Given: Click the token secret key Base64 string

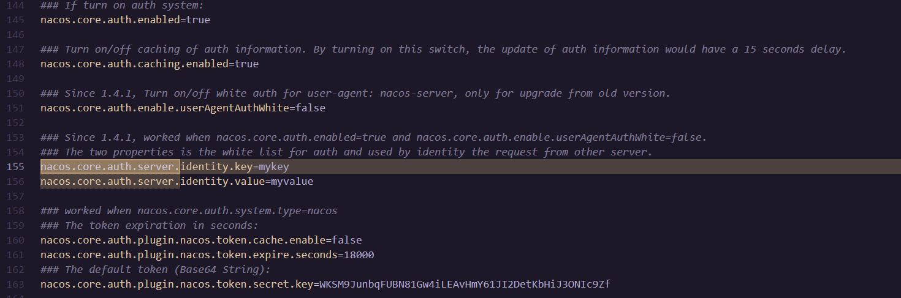Looking at the screenshot, I should [x=465, y=284].
